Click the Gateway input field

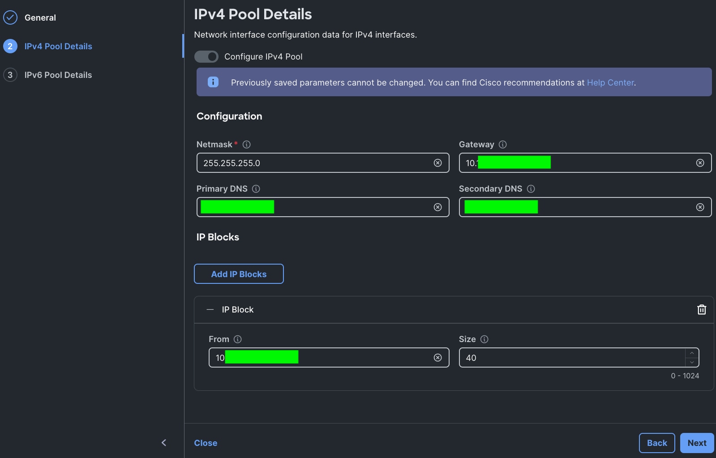click(x=585, y=163)
